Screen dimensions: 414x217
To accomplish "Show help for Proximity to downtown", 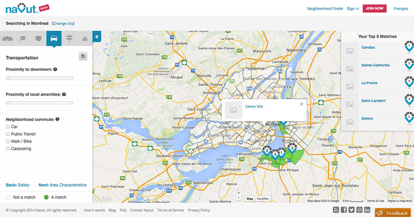I will click(x=55, y=70).
